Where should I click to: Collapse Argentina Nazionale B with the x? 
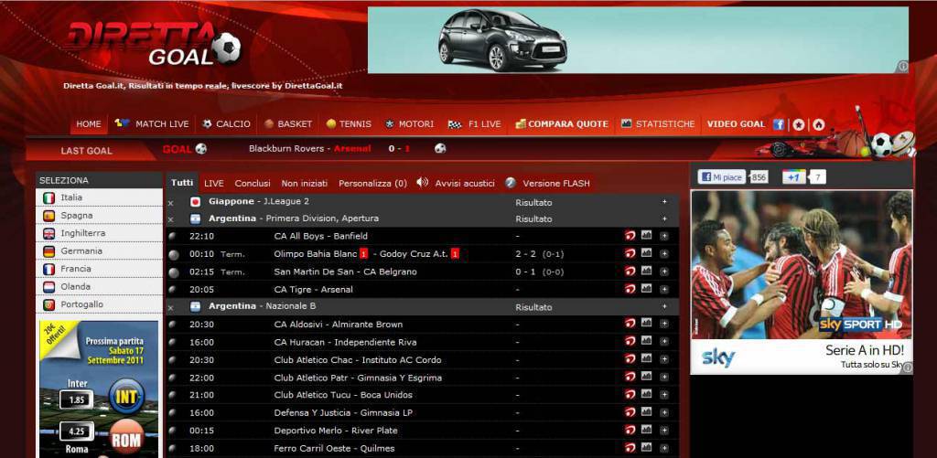pos(170,307)
